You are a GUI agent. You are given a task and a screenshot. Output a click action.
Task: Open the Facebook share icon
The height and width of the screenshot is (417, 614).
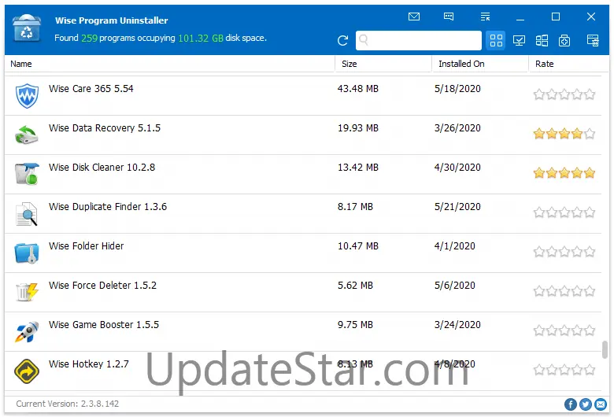(x=570, y=404)
